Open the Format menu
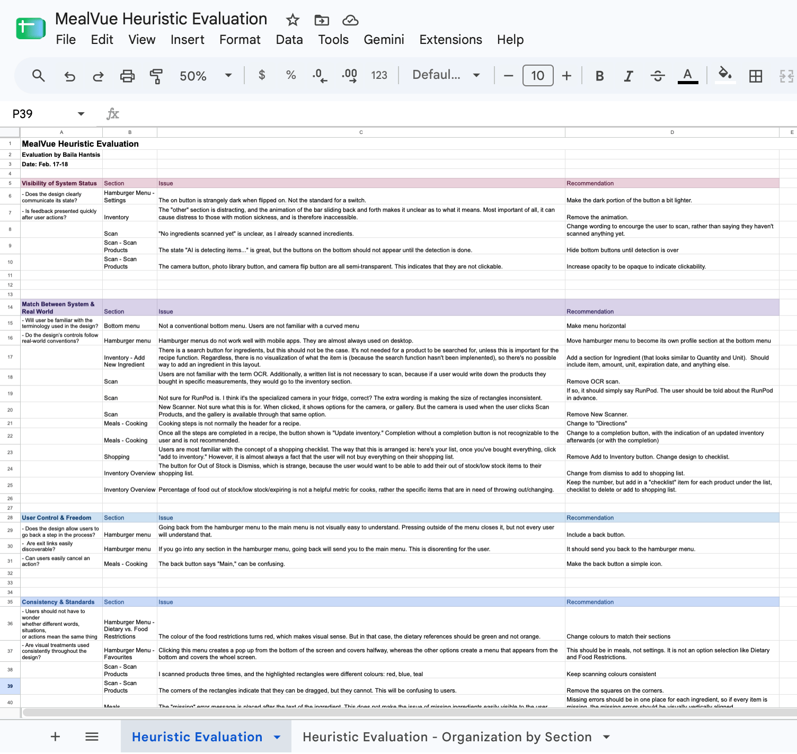The image size is (797, 754). pos(240,40)
